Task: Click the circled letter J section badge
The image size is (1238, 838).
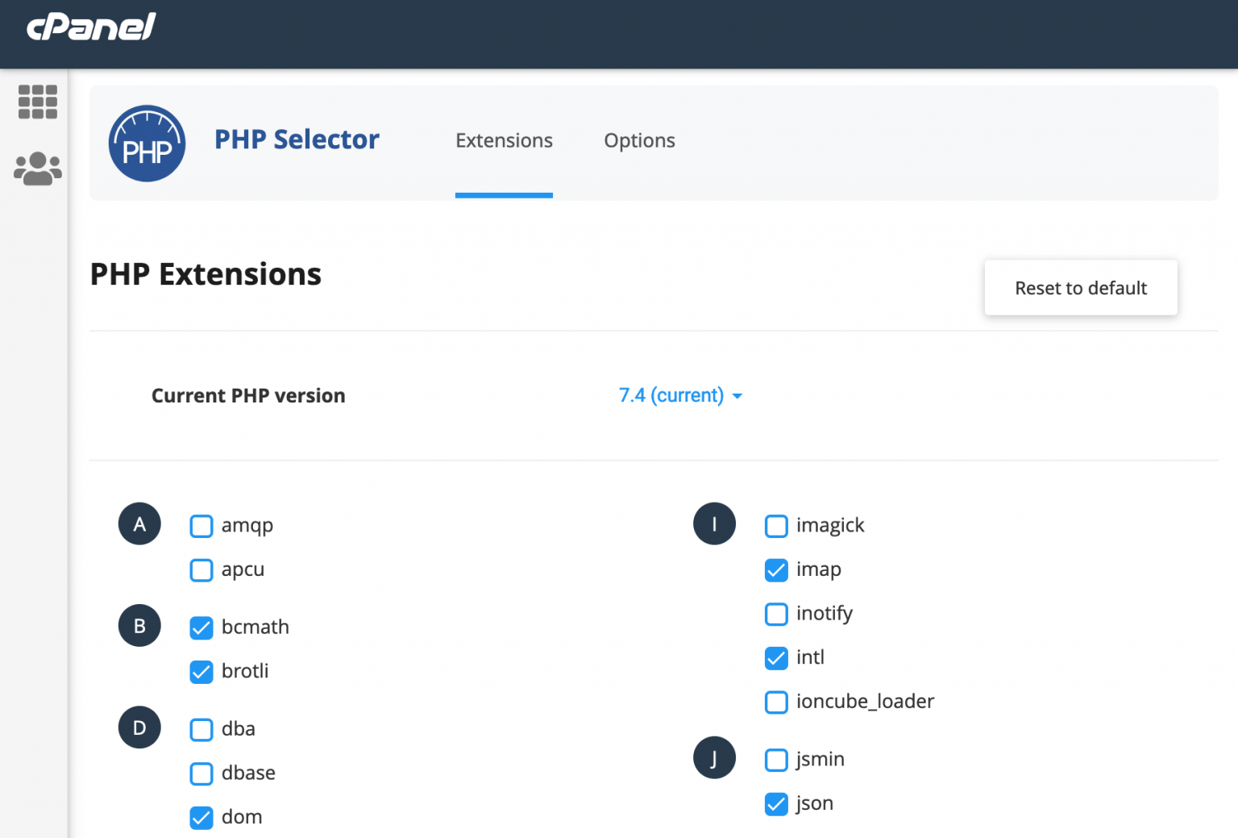Action: point(714,757)
